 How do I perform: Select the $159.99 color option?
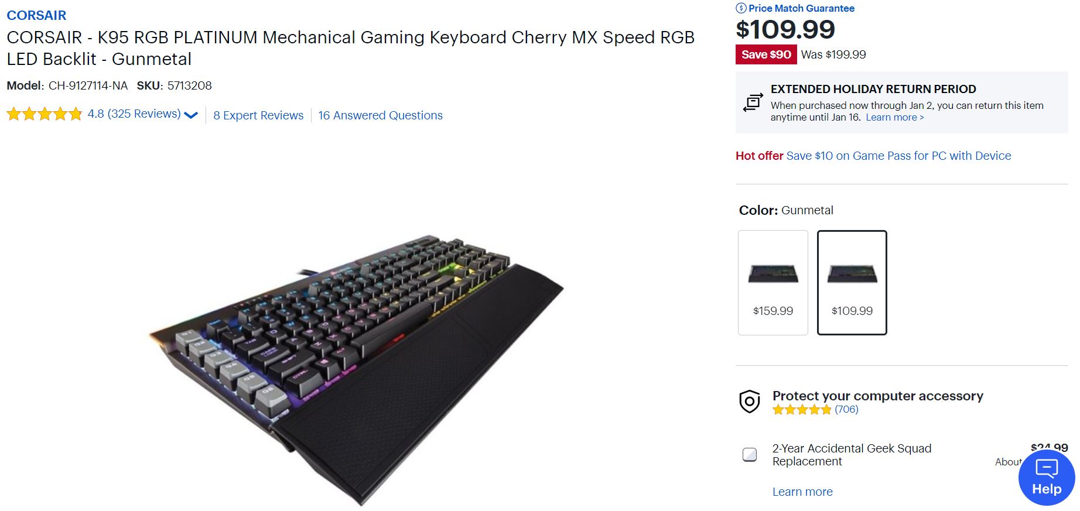(x=773, y=283)
